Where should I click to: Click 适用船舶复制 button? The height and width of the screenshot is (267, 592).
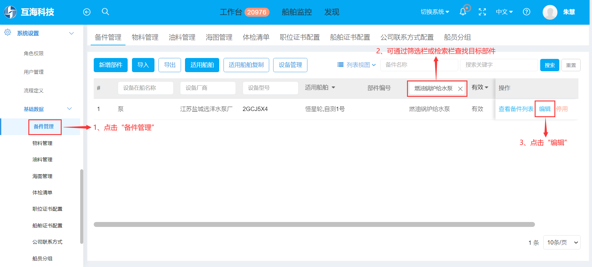pyautogui.click(x=246, y=65)
